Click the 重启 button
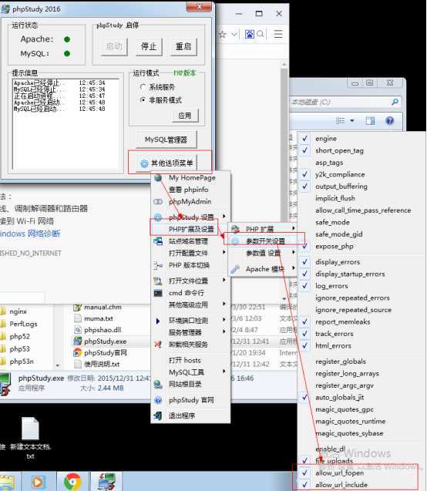The image size is (427, 491). (183, 47)
